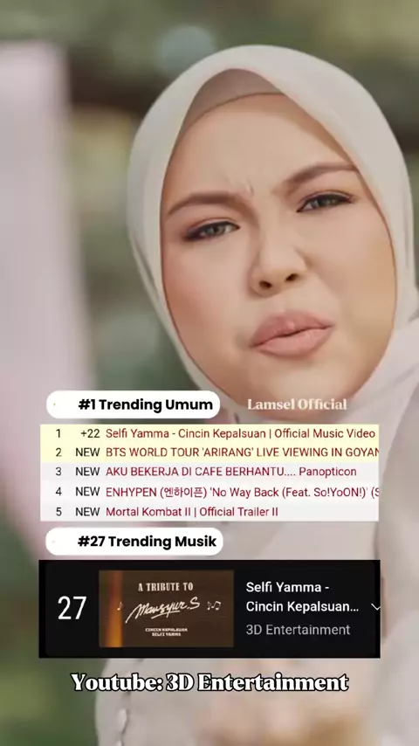Open 3D Entertainment channel under track title
This screenshot has width=419, height=746.
coord(298,630)
